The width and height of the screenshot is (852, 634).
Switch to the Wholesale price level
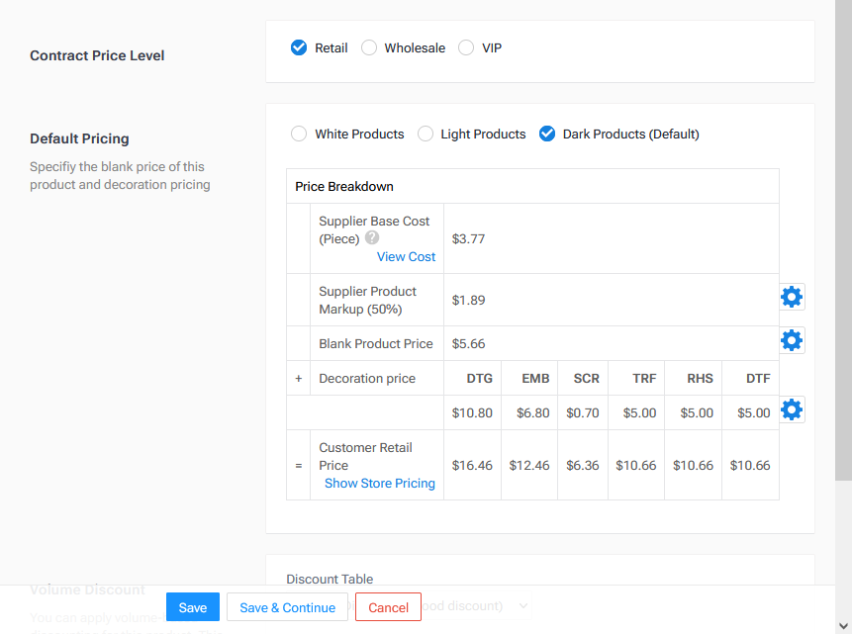tap(368, 46)
